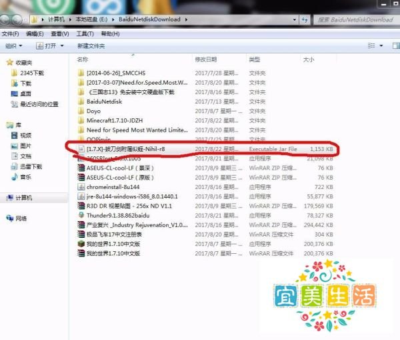
Task: Select the Need for Speed Most Wanted Limite... folder
Action: (137, 130)
